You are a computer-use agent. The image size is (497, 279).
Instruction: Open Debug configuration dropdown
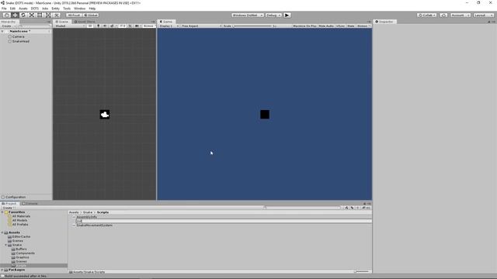pos(273,15)
